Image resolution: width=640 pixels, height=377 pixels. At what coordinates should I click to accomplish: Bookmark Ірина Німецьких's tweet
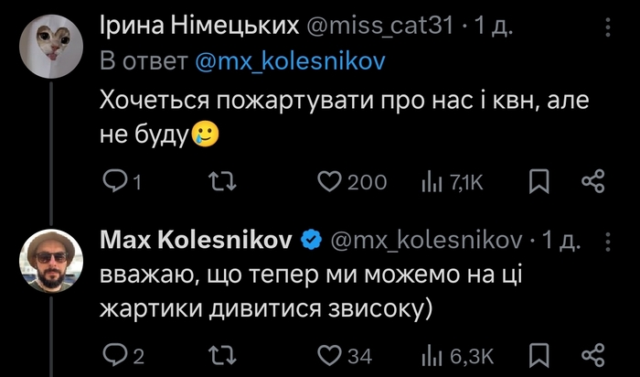tap(539, 182)
